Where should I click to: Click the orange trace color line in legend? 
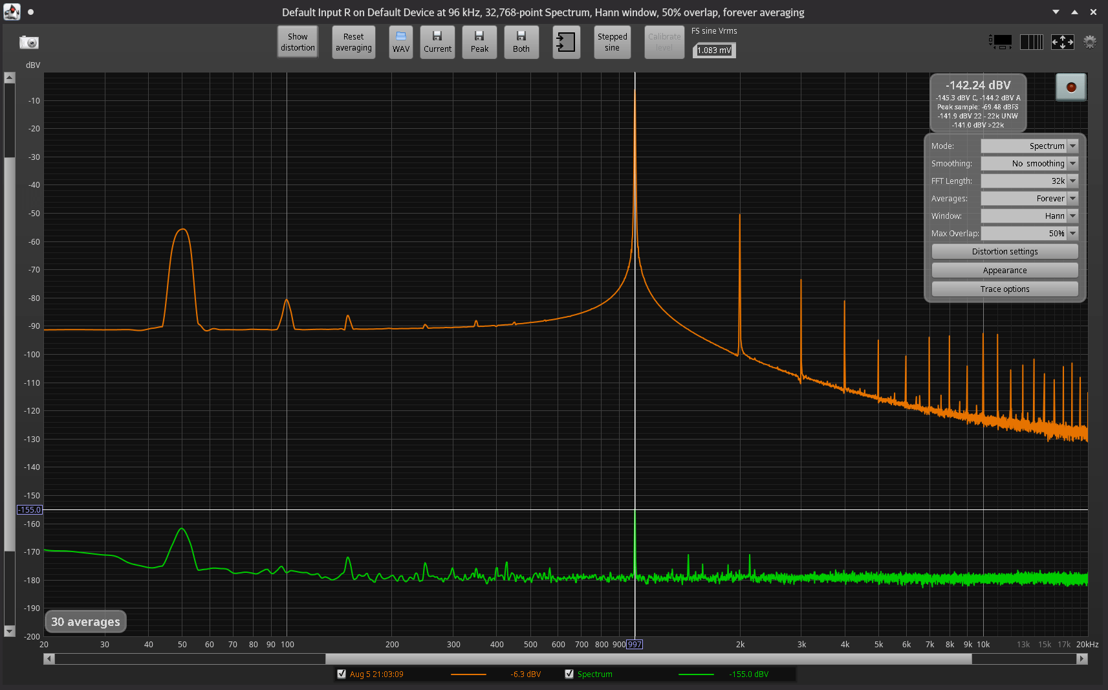tap(468, 674)
